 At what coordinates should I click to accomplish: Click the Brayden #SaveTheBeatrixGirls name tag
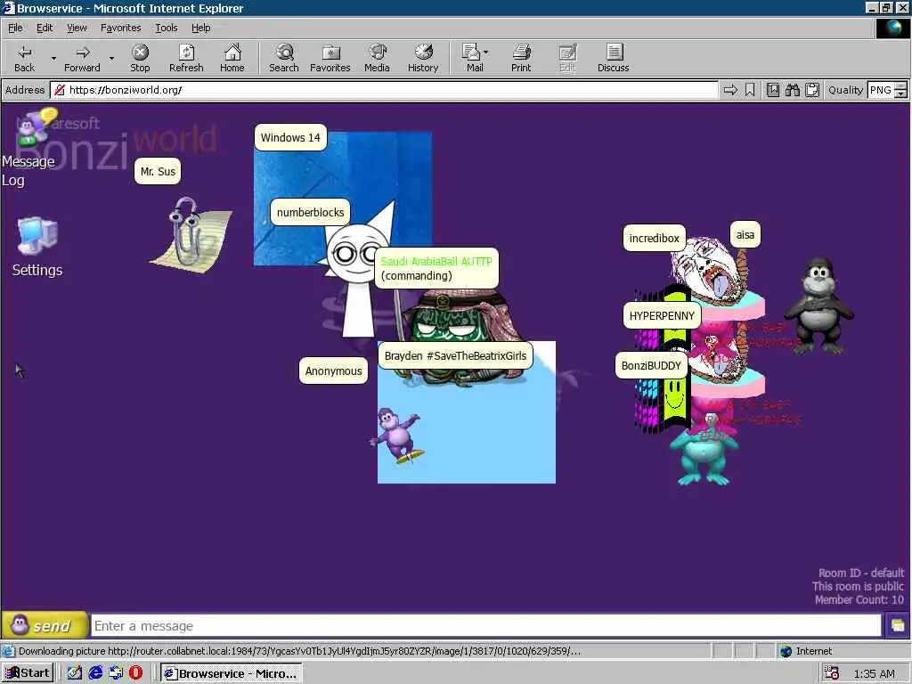(x=455, y=356)
